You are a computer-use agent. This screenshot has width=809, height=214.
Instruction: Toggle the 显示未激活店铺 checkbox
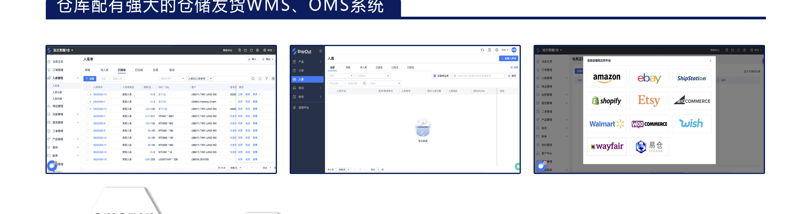click(x=742, y=72)
